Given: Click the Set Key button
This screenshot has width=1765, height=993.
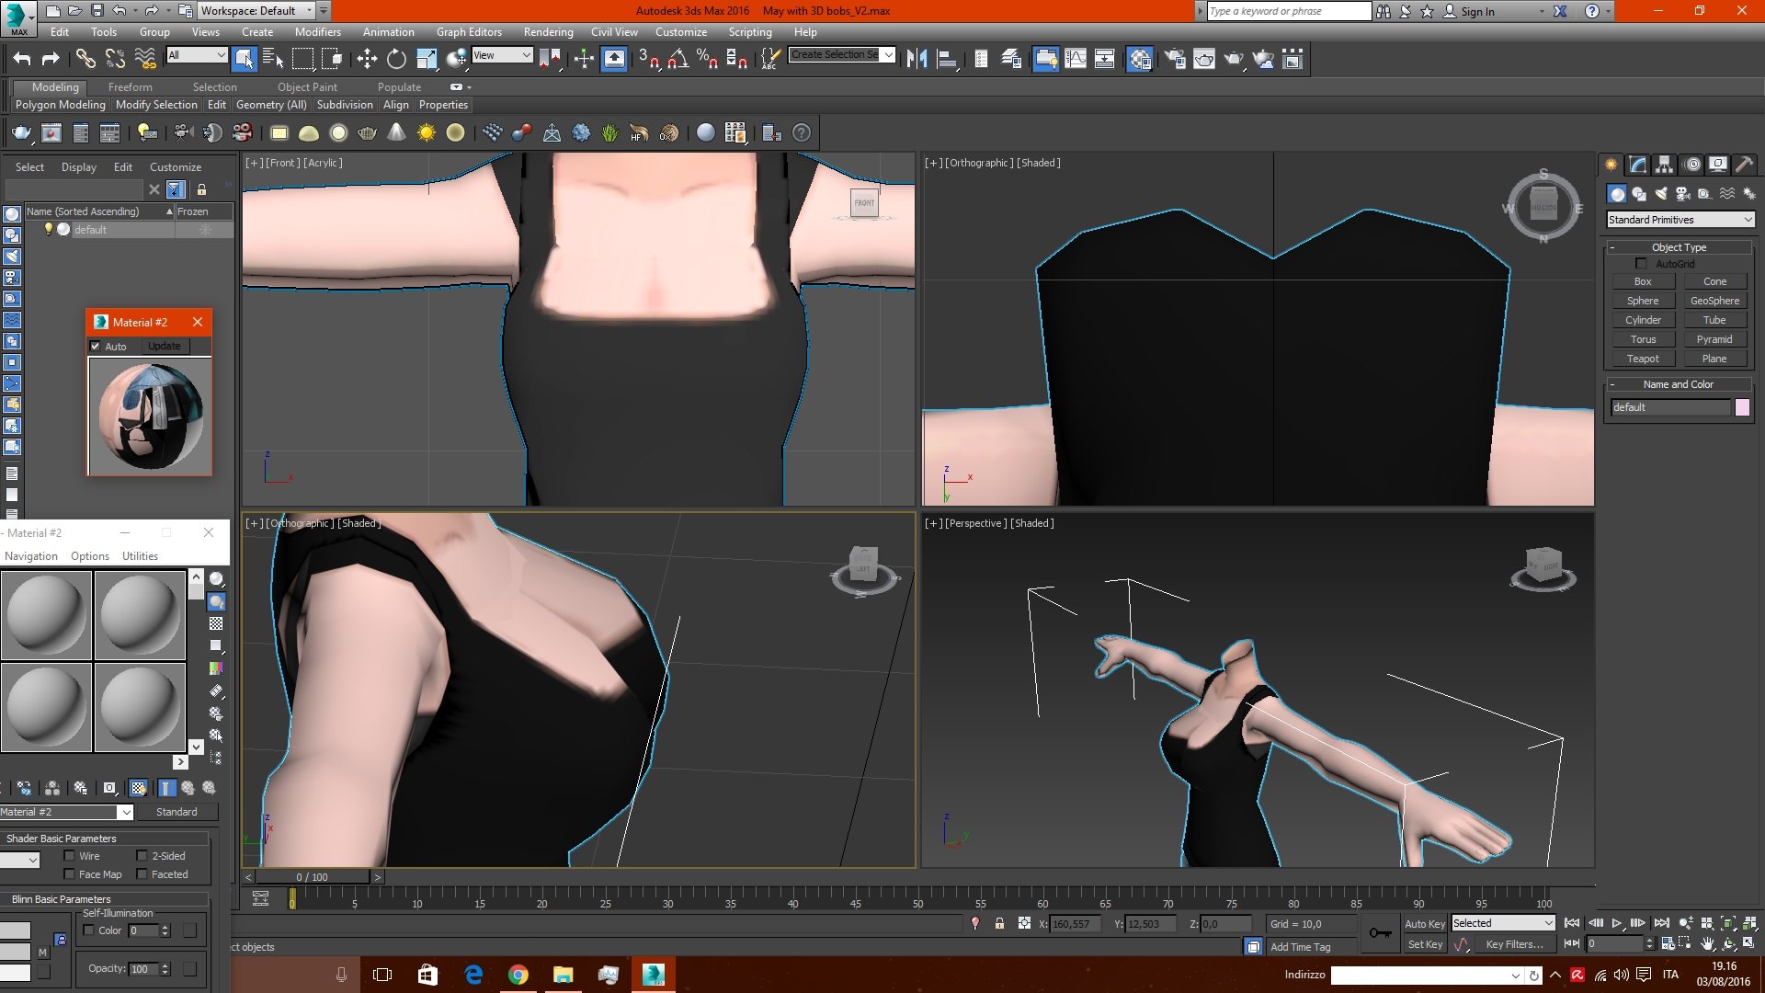Looking at the screenshot, I should pos(1425,944).
